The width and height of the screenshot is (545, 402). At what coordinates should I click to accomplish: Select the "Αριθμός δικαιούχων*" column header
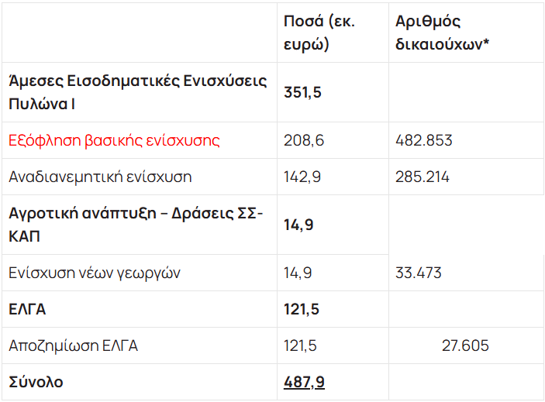(442, 33)
